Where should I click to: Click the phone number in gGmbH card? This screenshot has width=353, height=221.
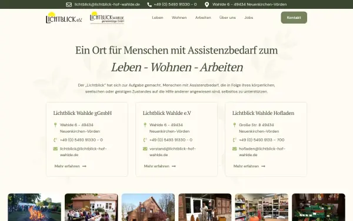(x=81, y=140)
